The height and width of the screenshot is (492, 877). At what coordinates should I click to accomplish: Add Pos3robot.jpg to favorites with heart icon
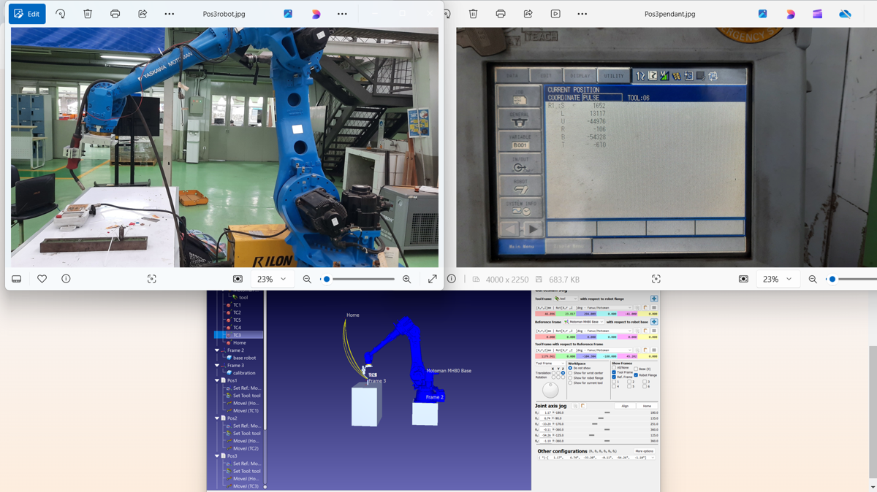(x=42, y=279)
